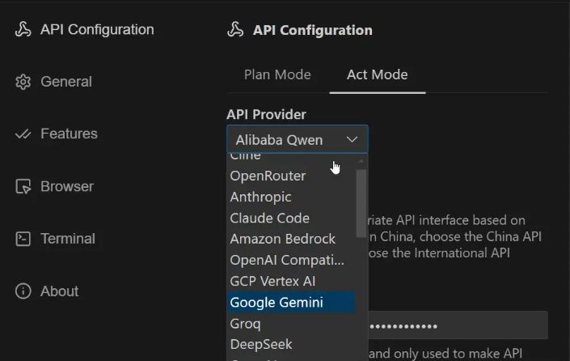
Task: Choose Groq as API provider
Action: point(291,323)
